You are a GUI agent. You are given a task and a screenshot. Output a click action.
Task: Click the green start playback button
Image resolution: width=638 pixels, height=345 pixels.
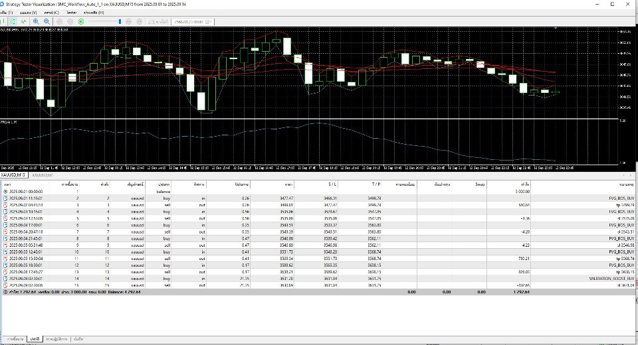click(x=81, y=21)
